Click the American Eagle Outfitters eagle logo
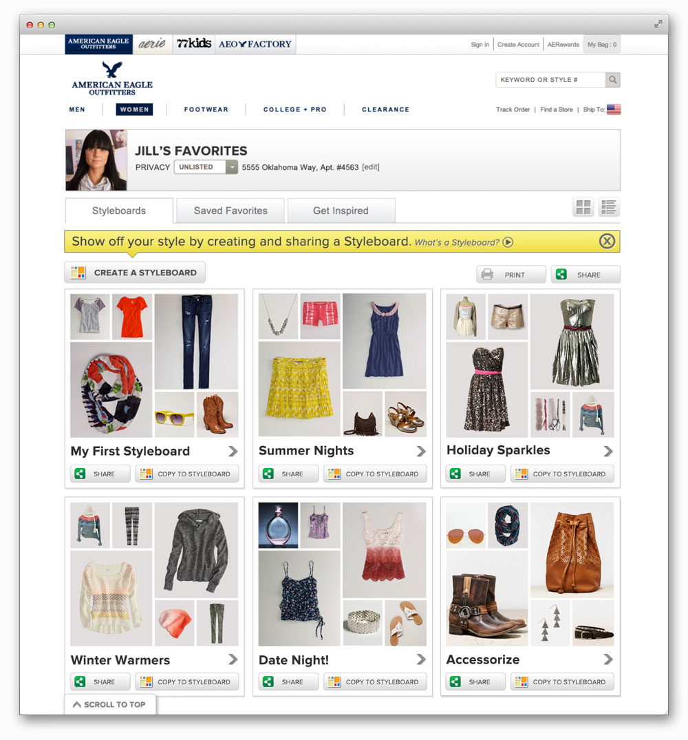688x740 pixels. (112, 78)
